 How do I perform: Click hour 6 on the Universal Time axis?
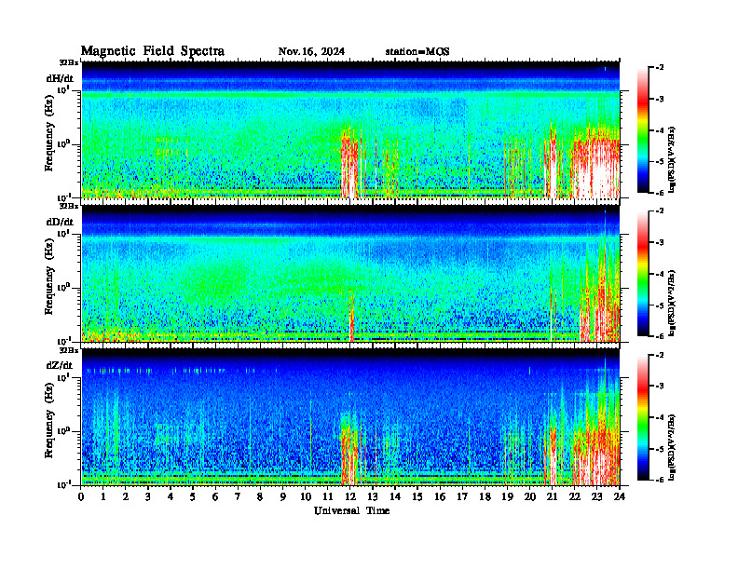click(215, 496)
